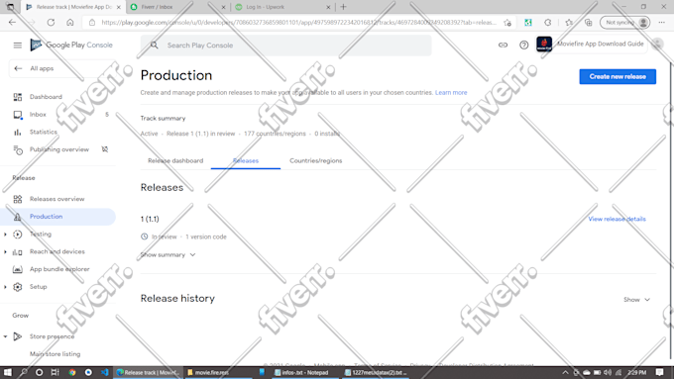
Task: Click the address bar URL
Action: coord(298,23)
